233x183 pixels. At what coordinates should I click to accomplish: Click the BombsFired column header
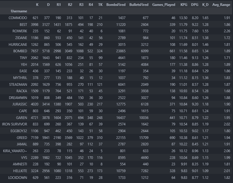click(116, 5)
